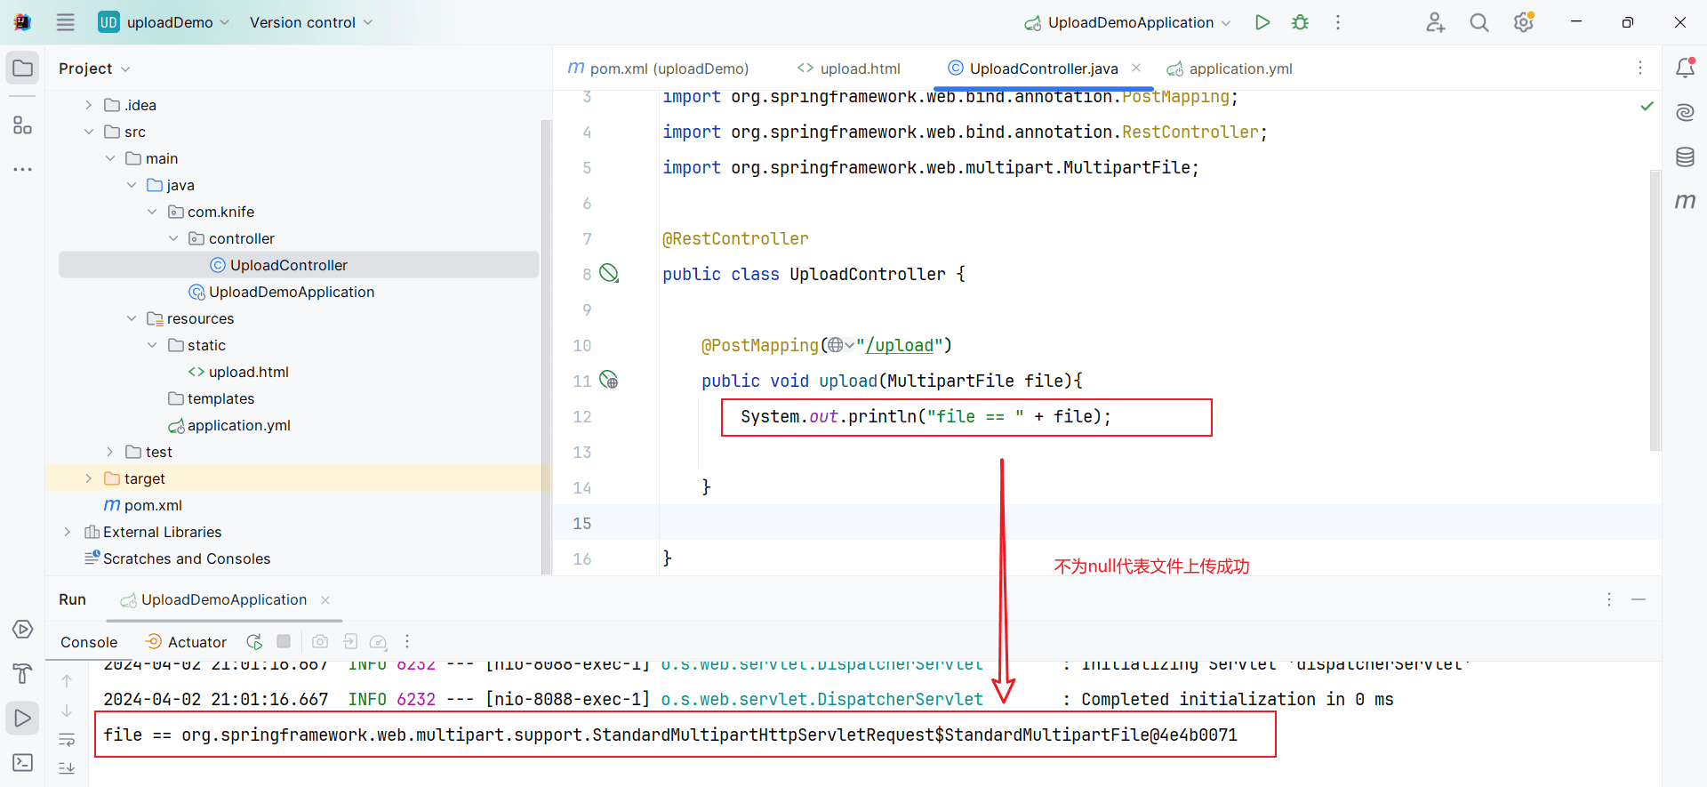Open the Run tool window icon

[x=22, y=719]
